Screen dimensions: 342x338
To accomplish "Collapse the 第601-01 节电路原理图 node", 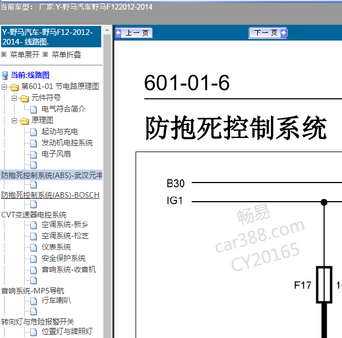I will [4, 87].
